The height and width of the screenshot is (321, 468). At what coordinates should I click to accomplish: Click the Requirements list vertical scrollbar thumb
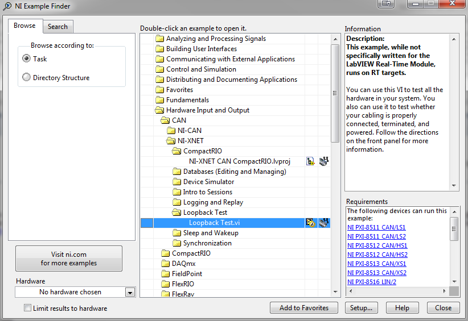point(454,229)
